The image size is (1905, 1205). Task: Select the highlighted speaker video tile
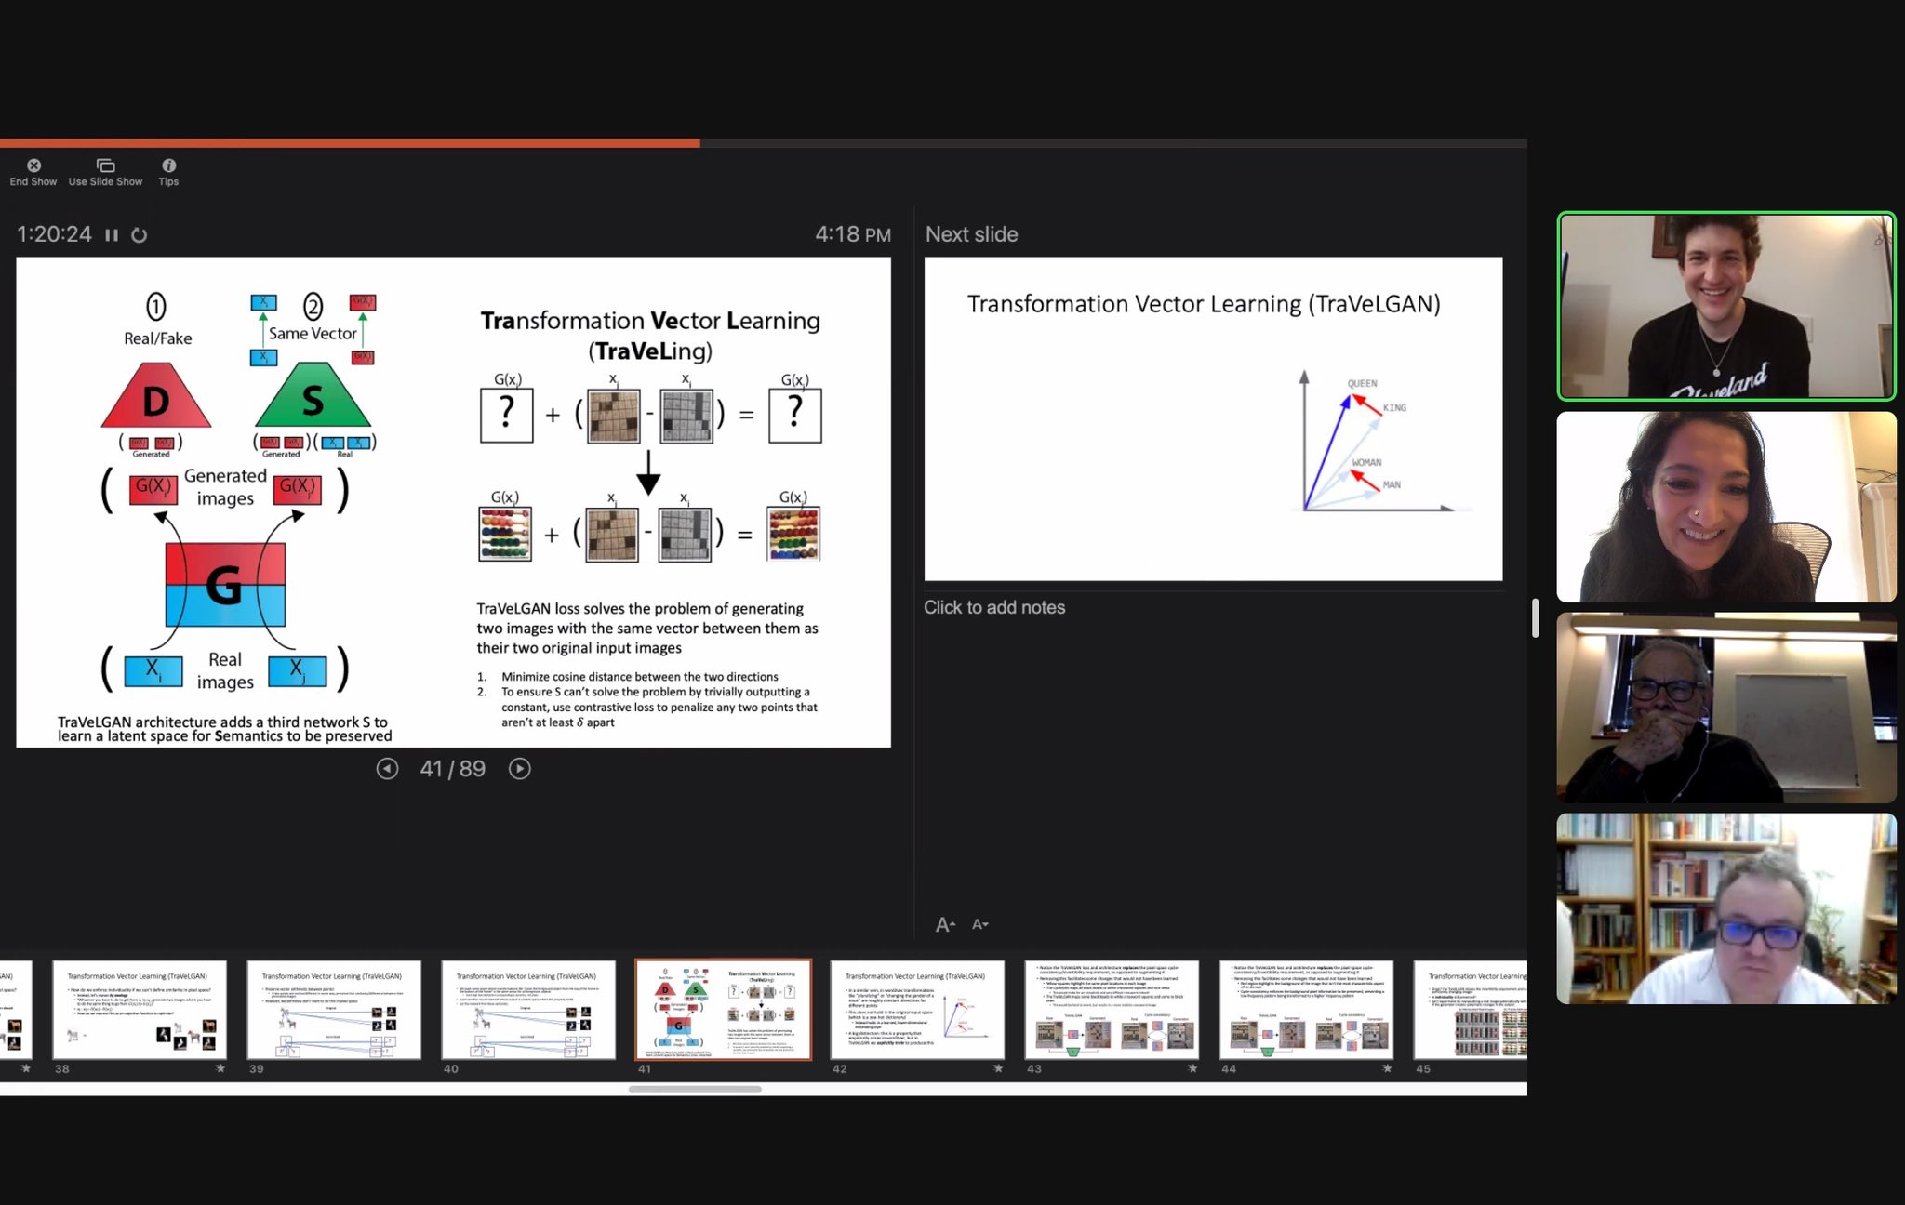point(1726,307)
